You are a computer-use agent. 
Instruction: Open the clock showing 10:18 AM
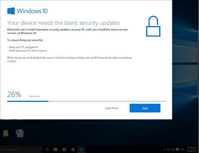point(192,149)
